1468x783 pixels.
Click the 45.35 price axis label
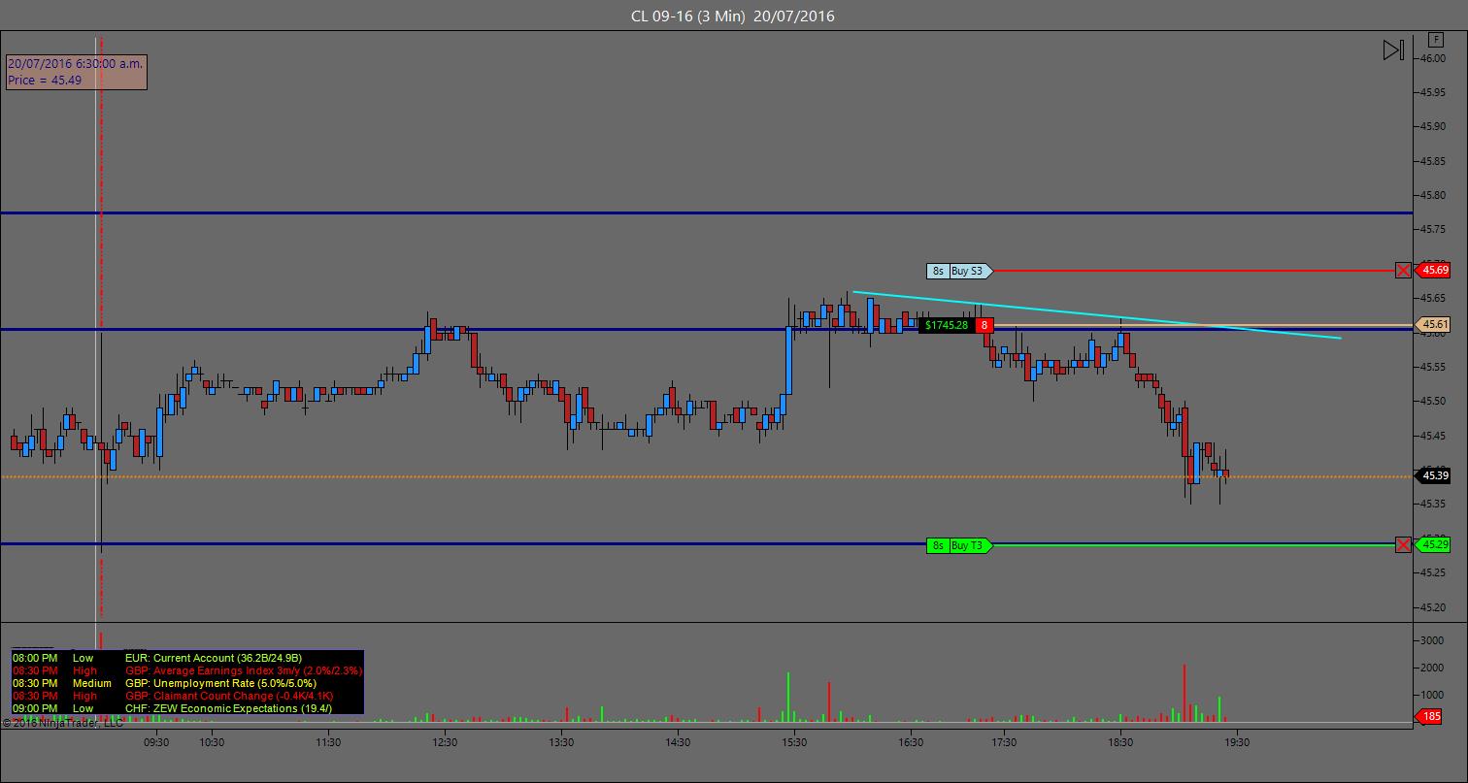[x=1435, y=504]
